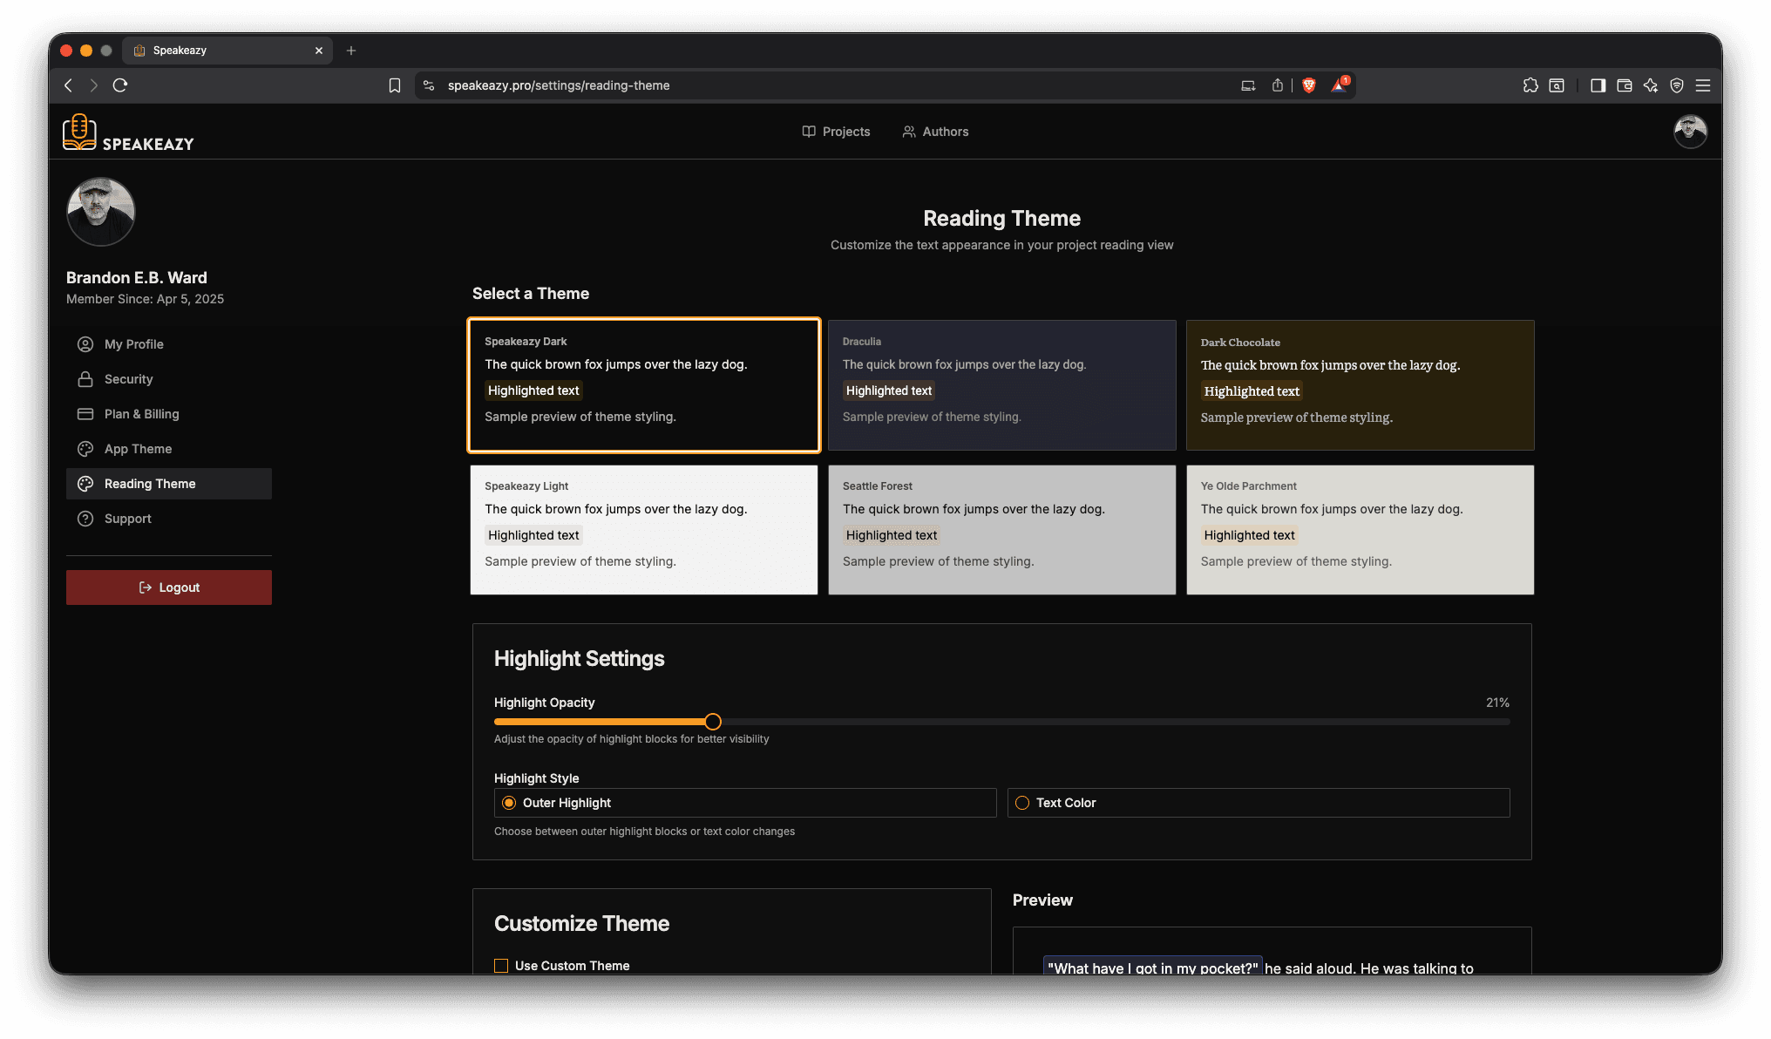Open a new browser tab with the plus button
Screen dimensions: 1771x1039
pyautogui.click(x=351, y=50)
